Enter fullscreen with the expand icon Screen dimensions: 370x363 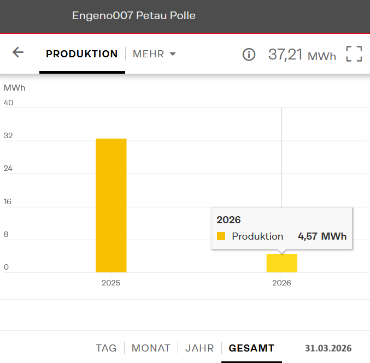click(354, 54)
